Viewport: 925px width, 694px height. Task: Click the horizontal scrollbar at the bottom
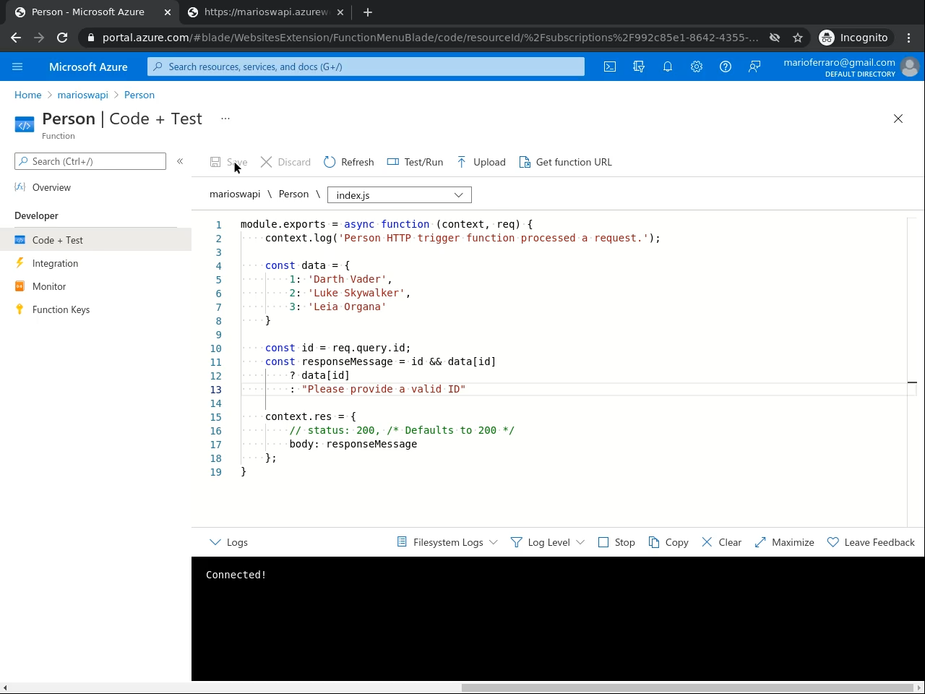(687, 687)
